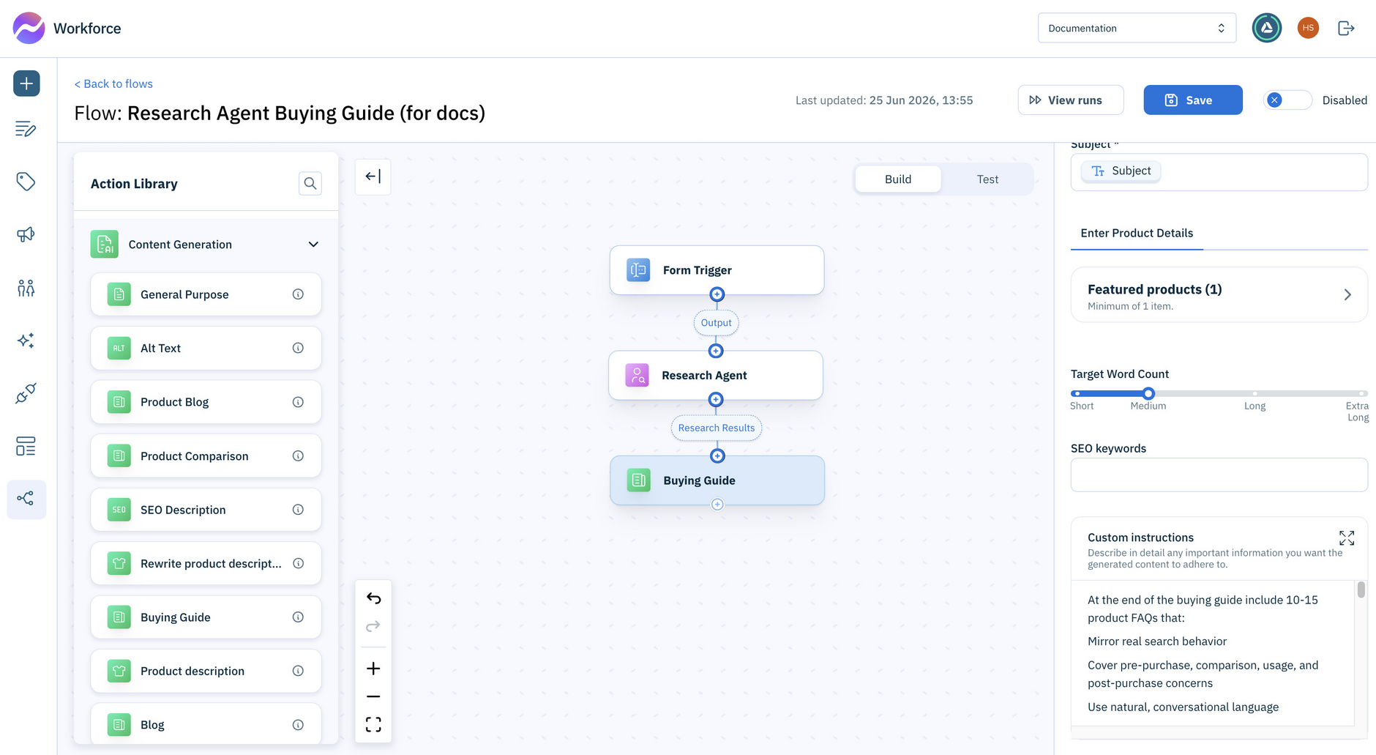1376x755 pixels.
Task: Click the teal organization avatar icon
Action: click(1267, 28)
